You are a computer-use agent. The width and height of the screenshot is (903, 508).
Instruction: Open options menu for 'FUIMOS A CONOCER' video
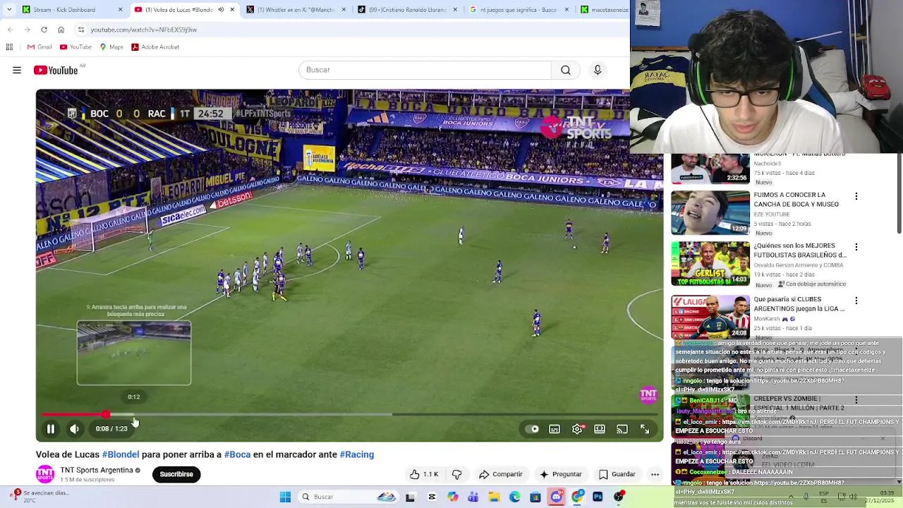[x=856, y=196]
